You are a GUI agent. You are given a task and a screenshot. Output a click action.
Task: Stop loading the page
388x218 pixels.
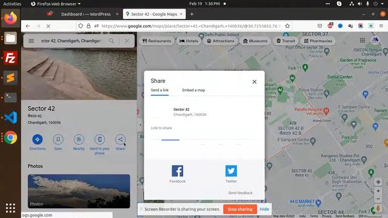[x=48, y=26]
